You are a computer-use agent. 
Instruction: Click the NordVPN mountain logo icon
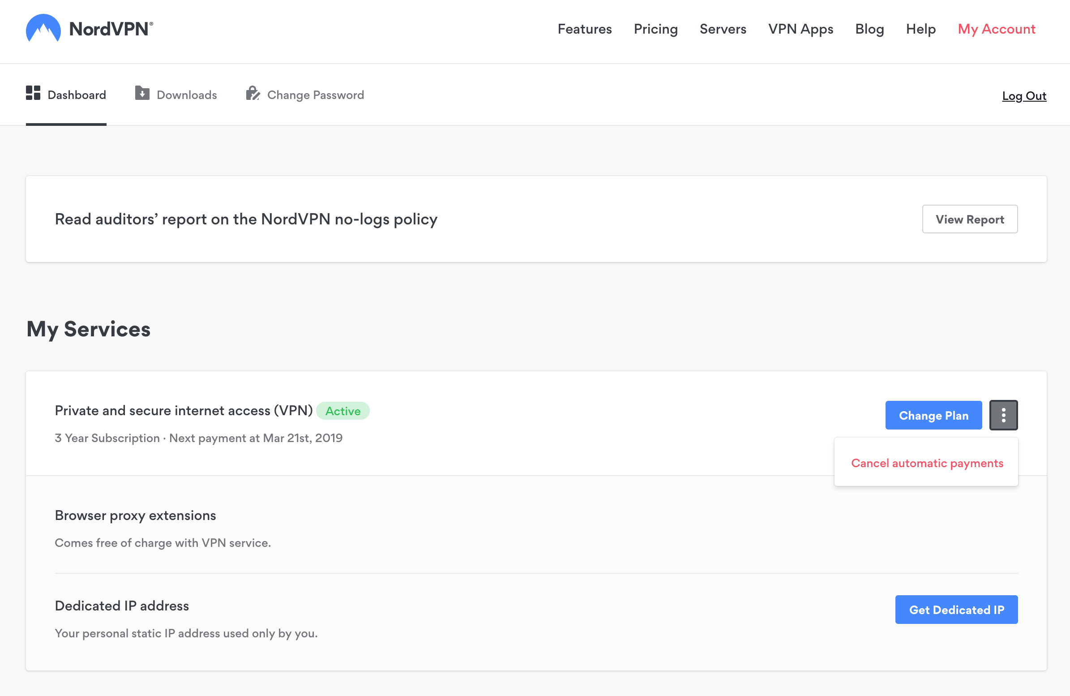(x=43, y=28)
